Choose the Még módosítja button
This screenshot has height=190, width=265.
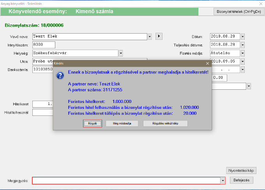click(x=122, y=123)
